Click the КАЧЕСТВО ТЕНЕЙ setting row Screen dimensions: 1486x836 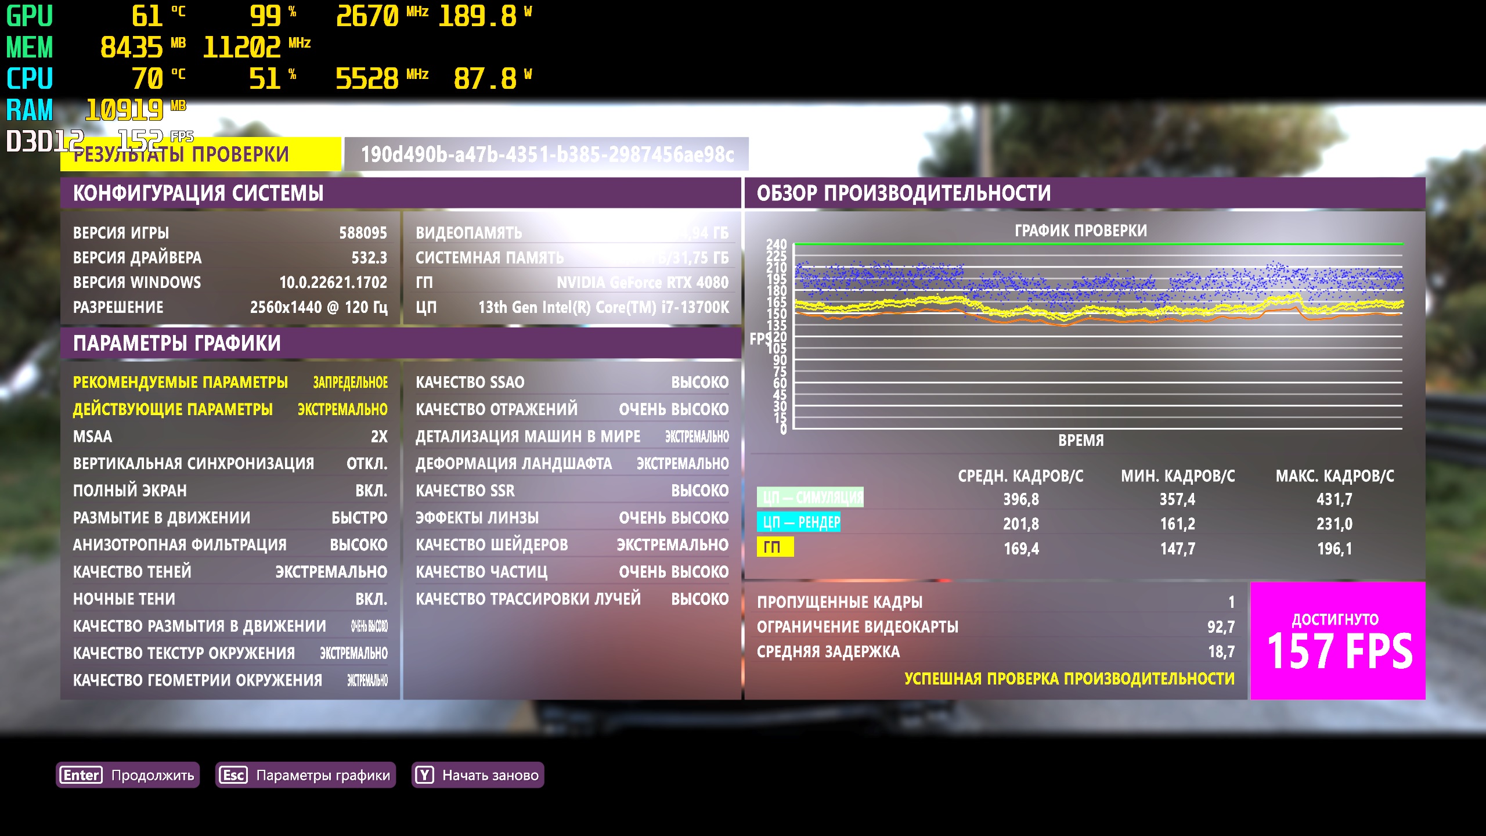click(x=230, y=572)
